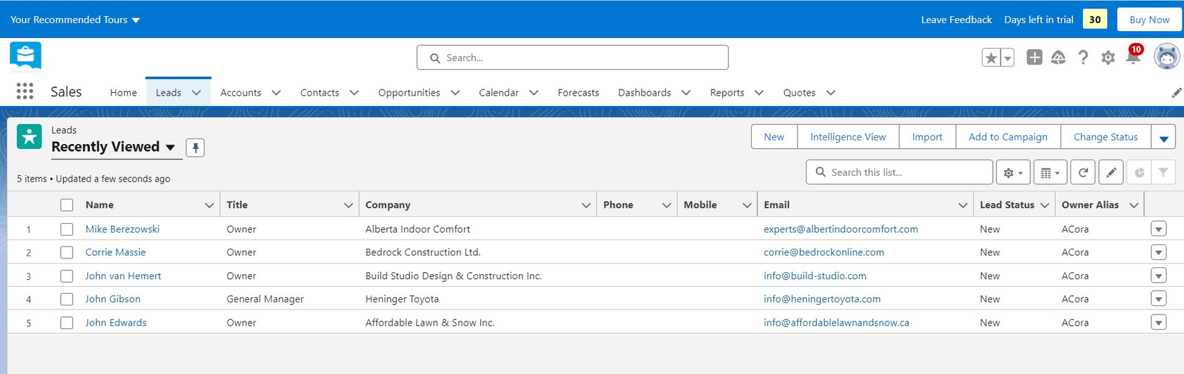The width and height of the screenshot is (1184, 374).
Task: Switch to the Dashboards tab
Action: [644, 93]
